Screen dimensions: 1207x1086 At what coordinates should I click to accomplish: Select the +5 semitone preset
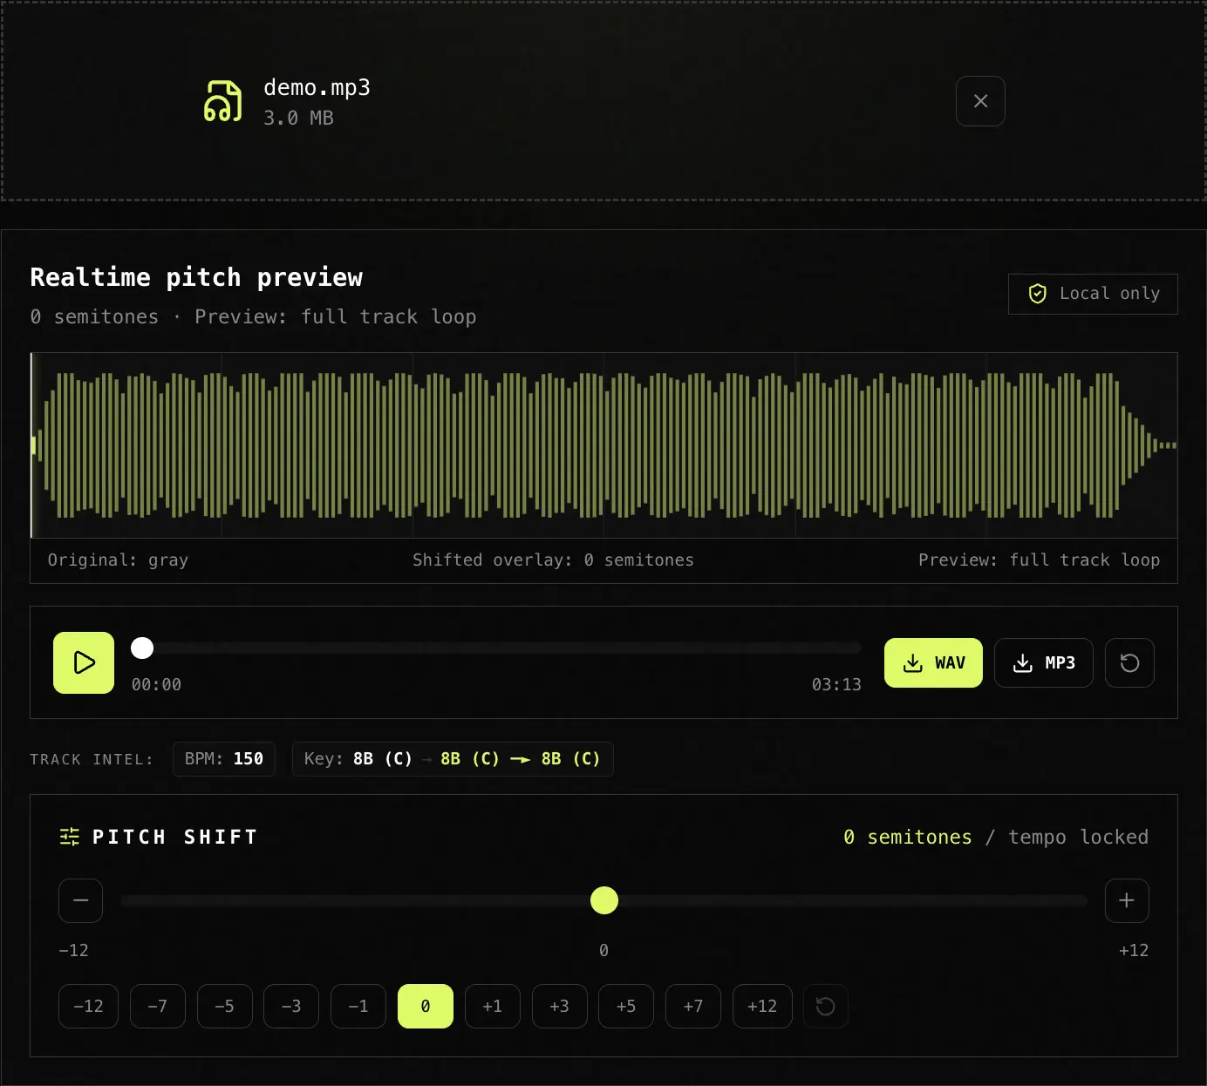point(626,1006)
